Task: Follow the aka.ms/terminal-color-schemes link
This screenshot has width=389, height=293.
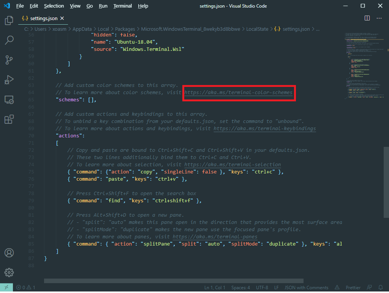Action: (x=239, y=93)
